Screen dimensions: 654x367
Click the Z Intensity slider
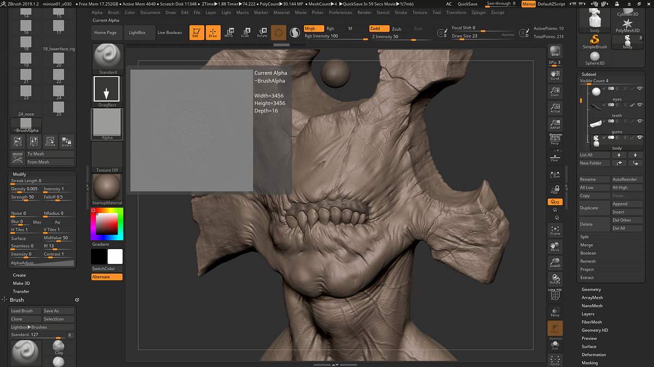coord(403,37)
